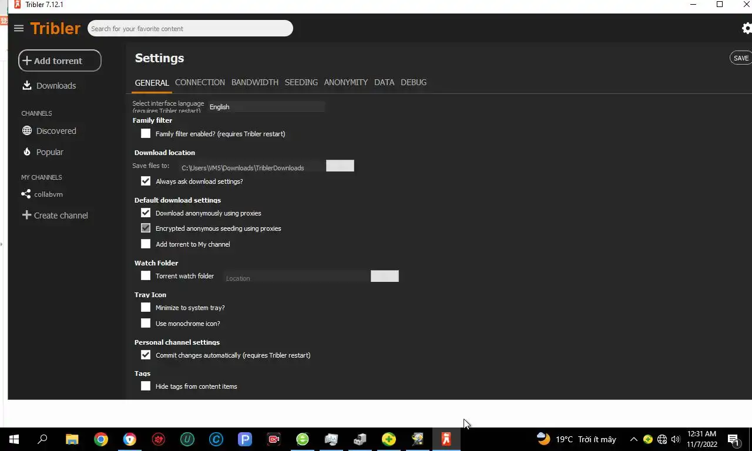Click the Tribler logo text
The height and width of the screenshot is (451, 752).
pyautogui.click(x=55, y=28)
